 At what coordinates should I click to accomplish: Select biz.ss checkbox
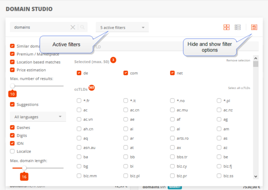pyautogui.click(x=219, y=176)
